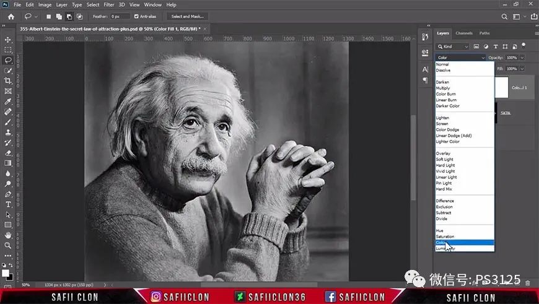Open the History panel icon
The image size is (539, 304).
425,37
